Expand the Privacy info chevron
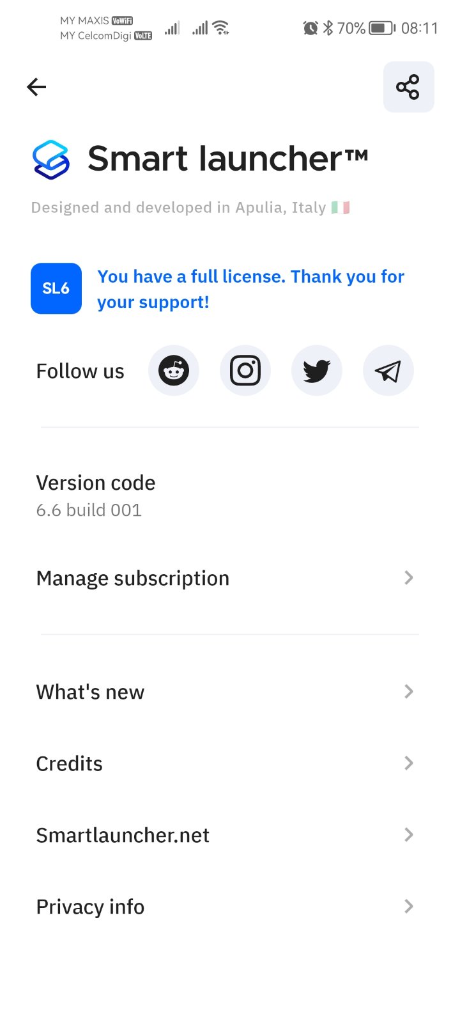Screen dimensions: 460x1023 coord(409,907)
